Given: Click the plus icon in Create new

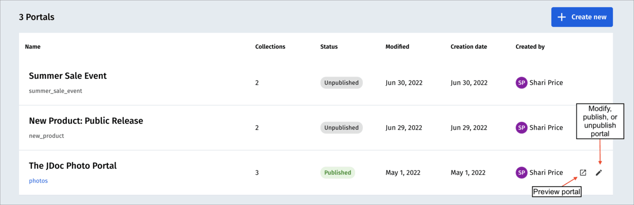Looking at the screenshot, I should point(562,17).
